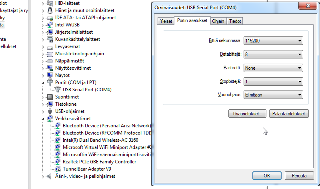The image size is (320, 189).
Task: Click the Palauta oletukset button
Action: point(289,114)
